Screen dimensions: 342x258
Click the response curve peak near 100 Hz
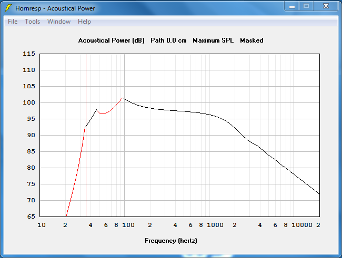pyautogui.click(x=123, y=98)
